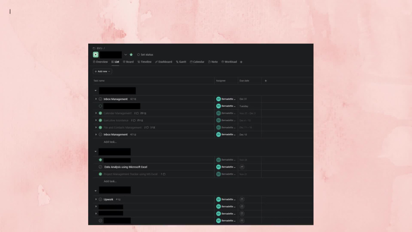Click the Task name column header
The width and height of the screenshot is (412, 232).
tap(99, 81)
